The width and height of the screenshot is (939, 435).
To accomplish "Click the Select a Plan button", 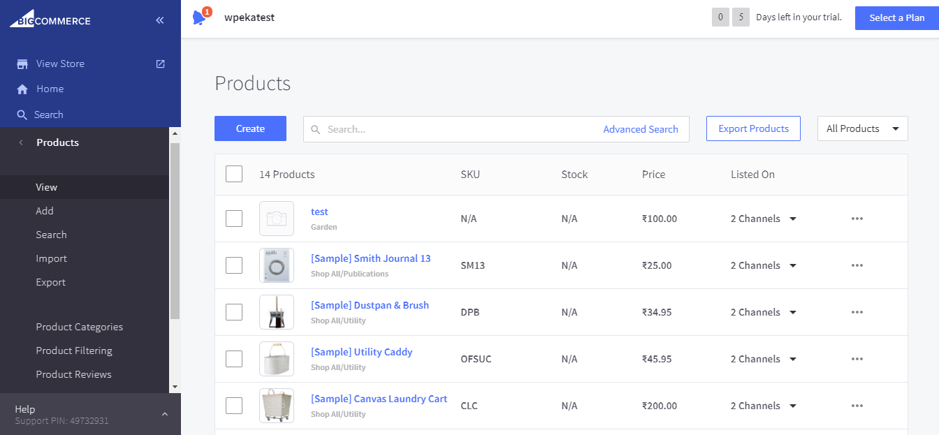I will 898,17.
